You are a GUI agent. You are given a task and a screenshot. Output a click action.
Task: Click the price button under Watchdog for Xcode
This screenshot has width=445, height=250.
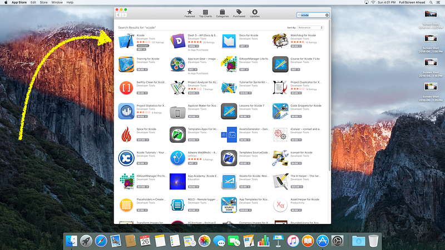[296, 46]
